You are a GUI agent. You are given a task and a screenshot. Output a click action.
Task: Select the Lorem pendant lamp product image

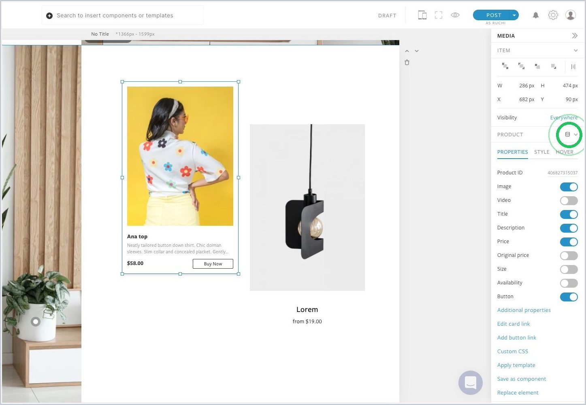click(x=307, y=208)
